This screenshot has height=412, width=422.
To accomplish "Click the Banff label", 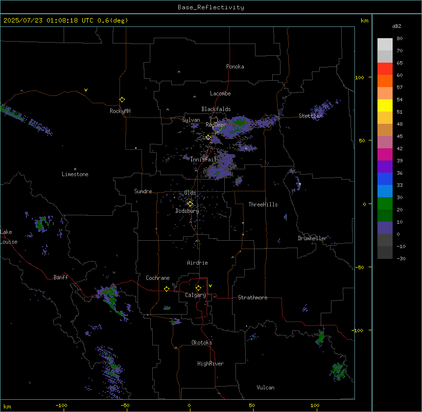I will point(61,277).
